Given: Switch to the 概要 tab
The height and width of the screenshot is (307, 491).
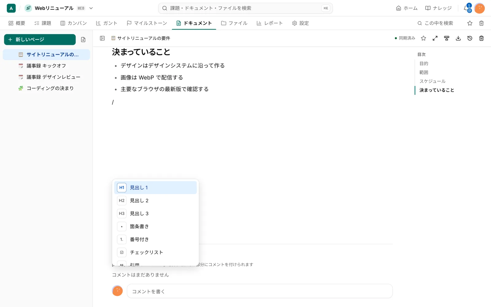Looking at the screenshot, I should (x=17, y=23).
